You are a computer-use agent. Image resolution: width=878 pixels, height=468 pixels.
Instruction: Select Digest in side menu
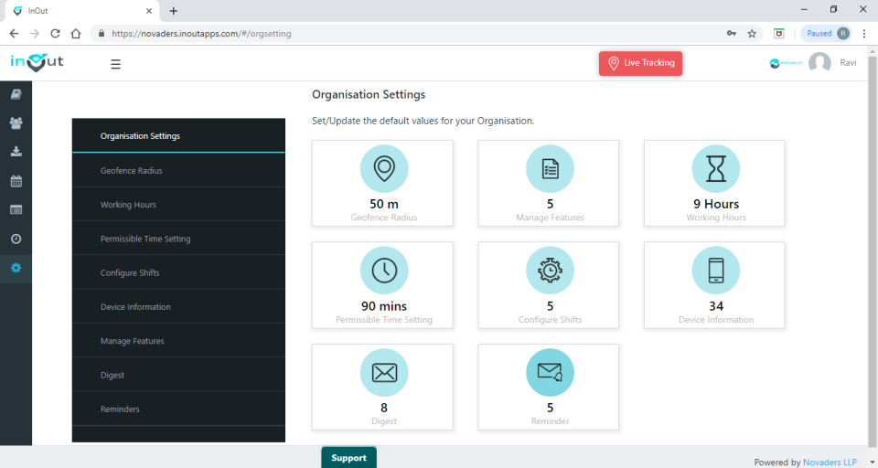coord(178,375)
